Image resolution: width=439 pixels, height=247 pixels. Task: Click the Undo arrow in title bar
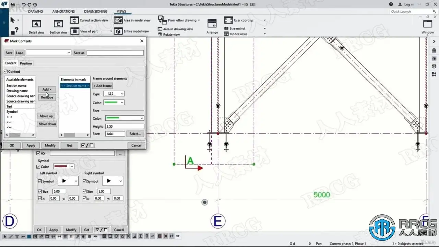[x=24, y=4]
